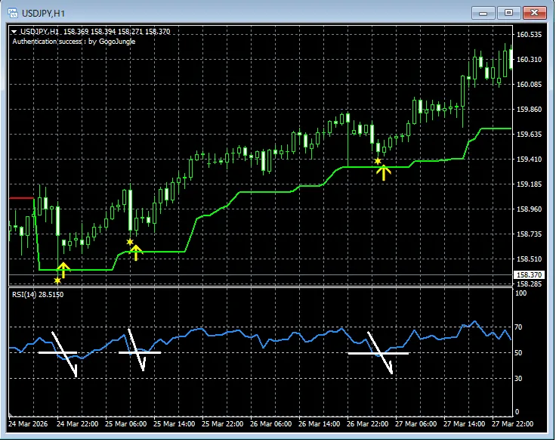
Task: Click the yellow up arrow near 25 Mar 06:00
Action: tap(136, 253)
